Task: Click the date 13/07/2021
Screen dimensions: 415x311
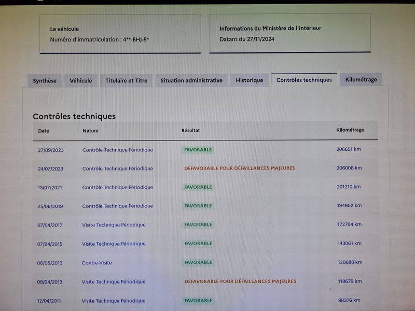Action: 50,188
